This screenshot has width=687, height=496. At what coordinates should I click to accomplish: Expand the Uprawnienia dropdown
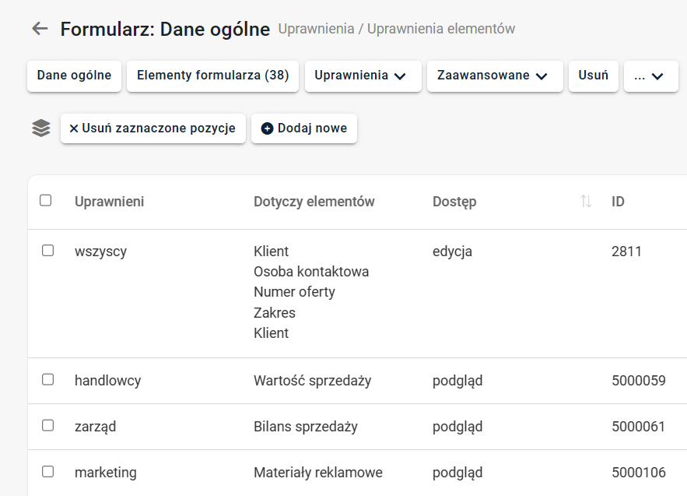[x=363, y=76]
